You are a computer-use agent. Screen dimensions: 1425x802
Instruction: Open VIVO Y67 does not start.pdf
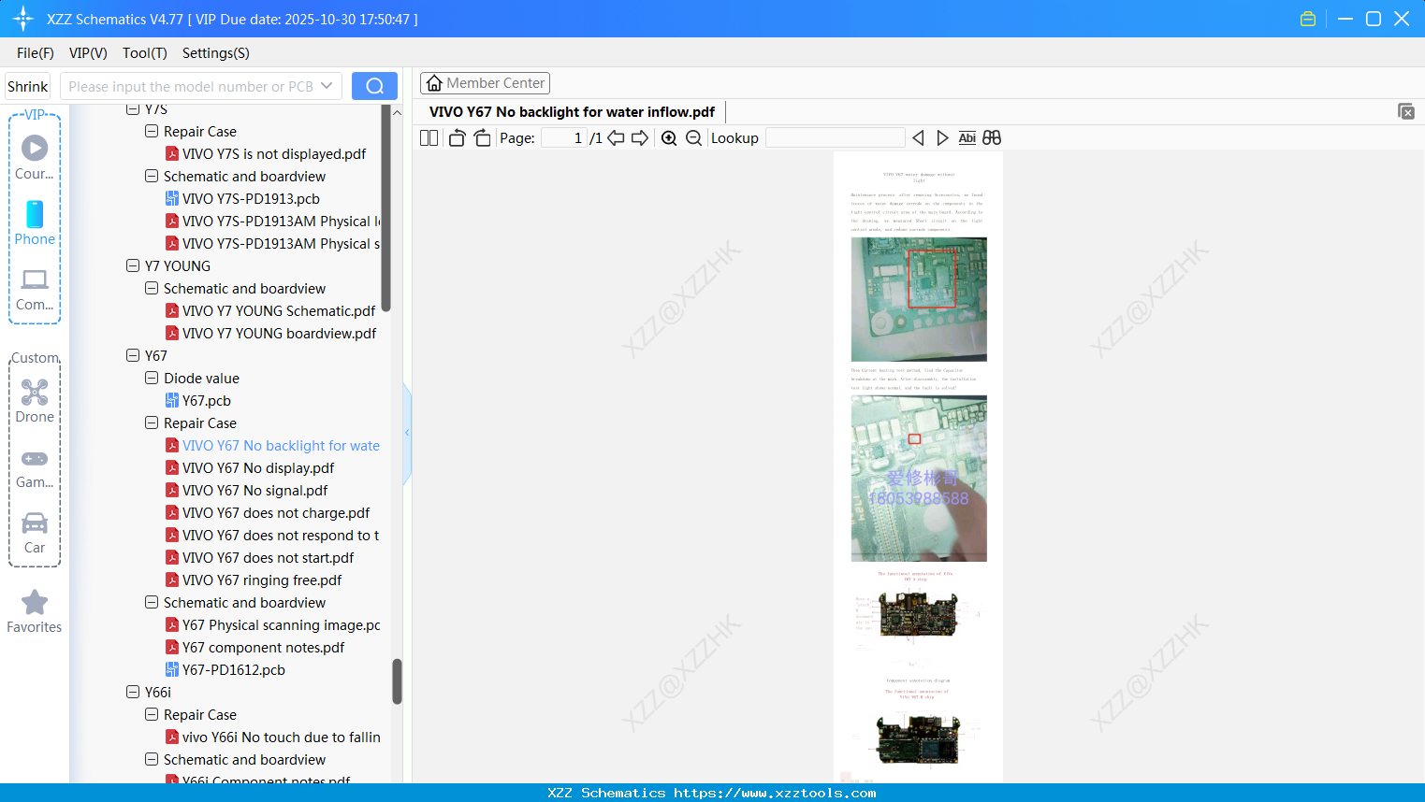point(268,557)
